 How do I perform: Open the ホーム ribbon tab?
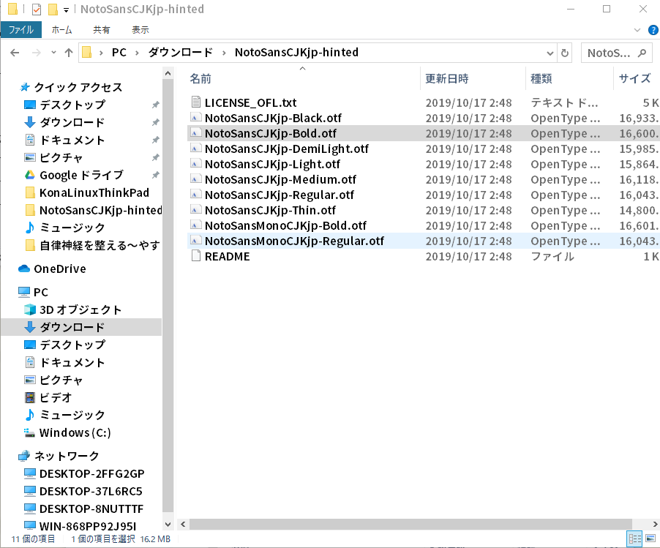[x=62, y=30]
